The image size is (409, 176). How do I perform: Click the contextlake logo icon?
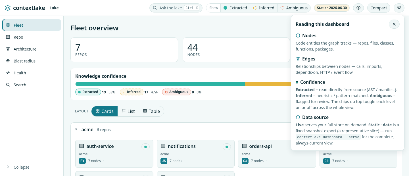click(8, 8)
